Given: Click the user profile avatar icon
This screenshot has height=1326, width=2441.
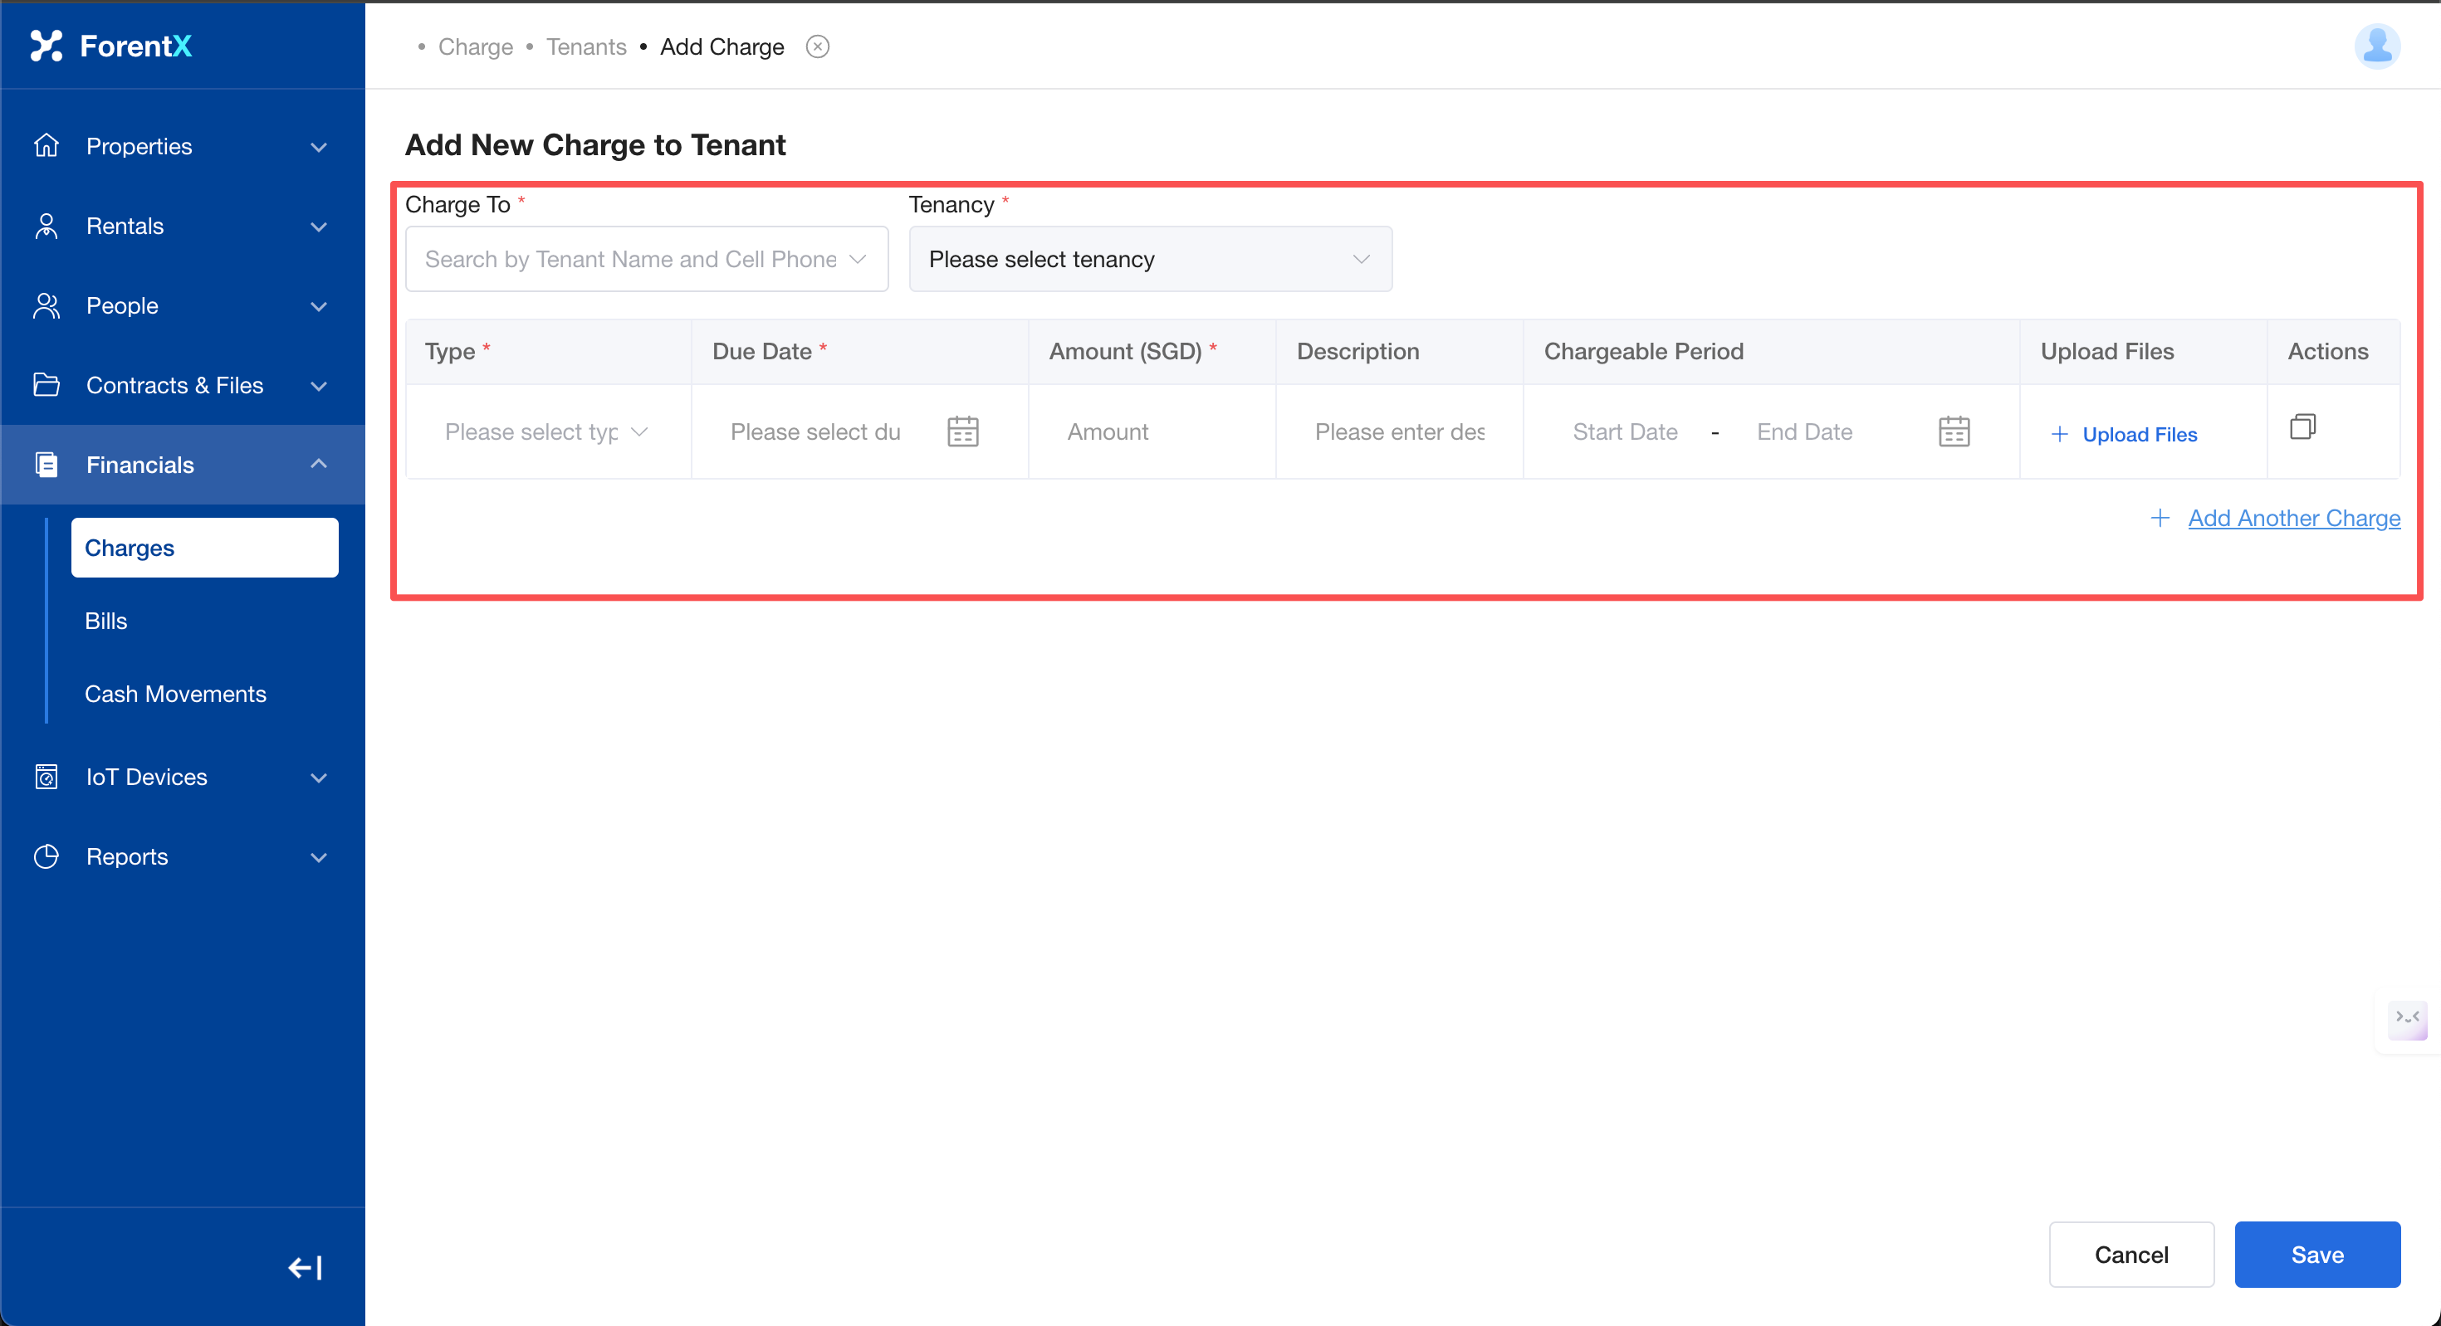Looking at the screenshot, I should click(x=2376, y=46).
